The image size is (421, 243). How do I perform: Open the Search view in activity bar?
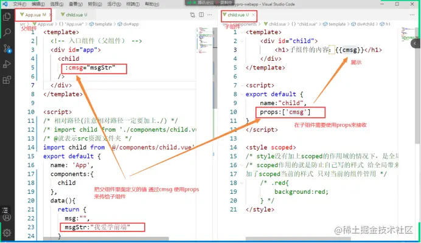click(7, 32)
